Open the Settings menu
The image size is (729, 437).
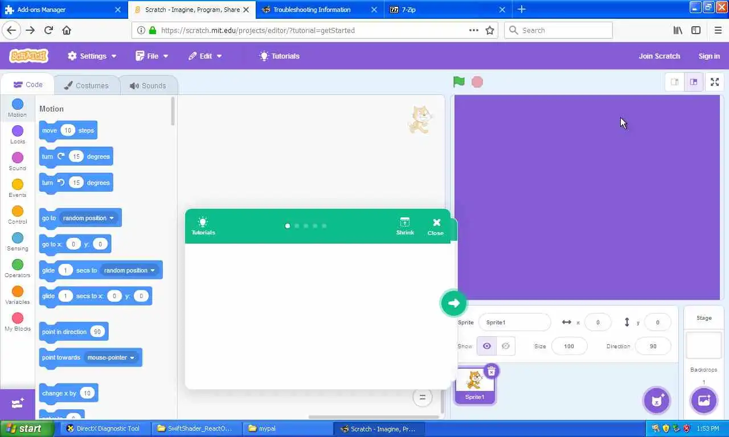point(92,56)
